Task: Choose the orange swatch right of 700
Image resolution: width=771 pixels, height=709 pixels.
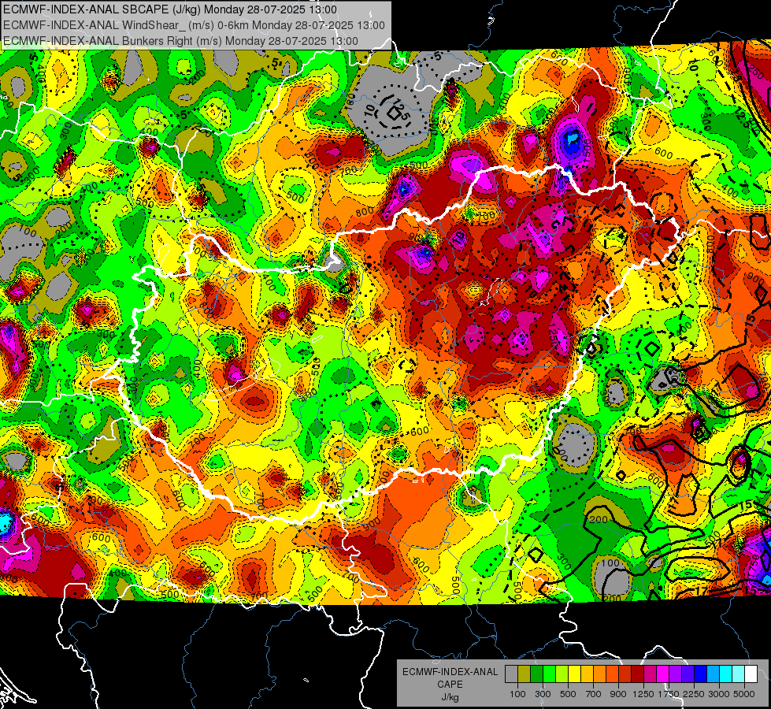Action: click(x=599, y=674)
